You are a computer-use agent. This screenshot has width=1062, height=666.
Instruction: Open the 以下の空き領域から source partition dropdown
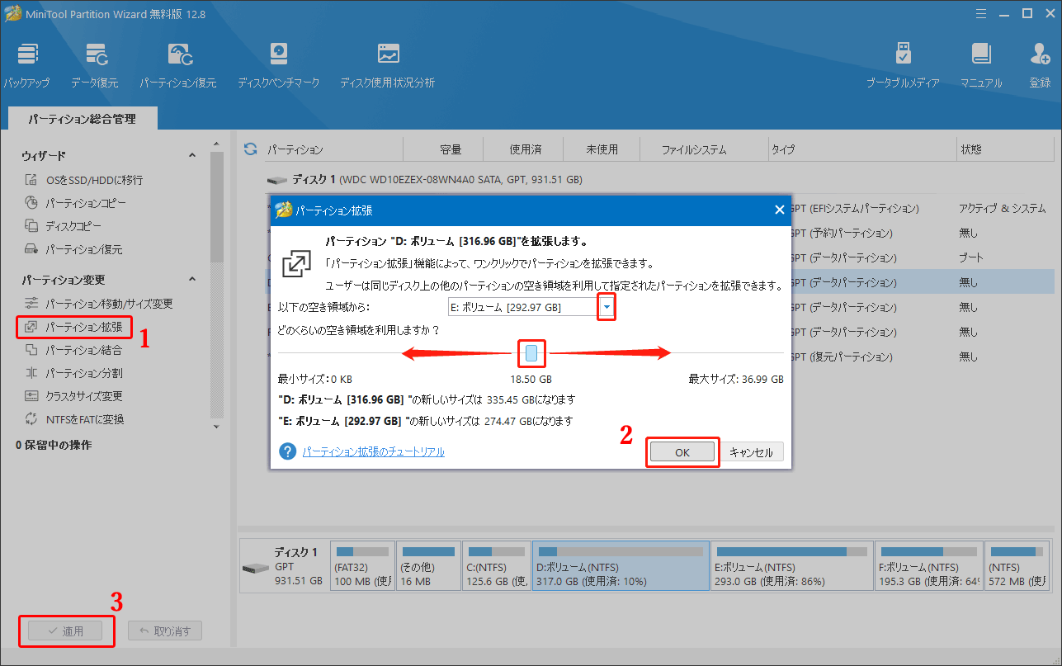tap(607, 307)
